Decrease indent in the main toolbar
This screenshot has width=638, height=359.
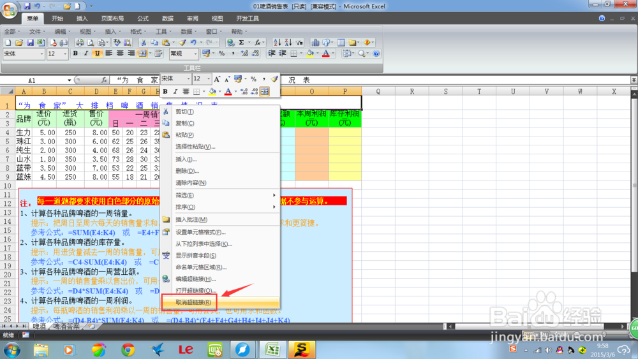[x=272, y=54]
